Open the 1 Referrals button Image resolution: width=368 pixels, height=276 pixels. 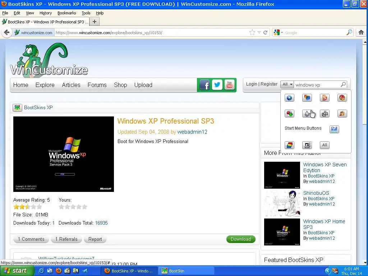(66, 239)
